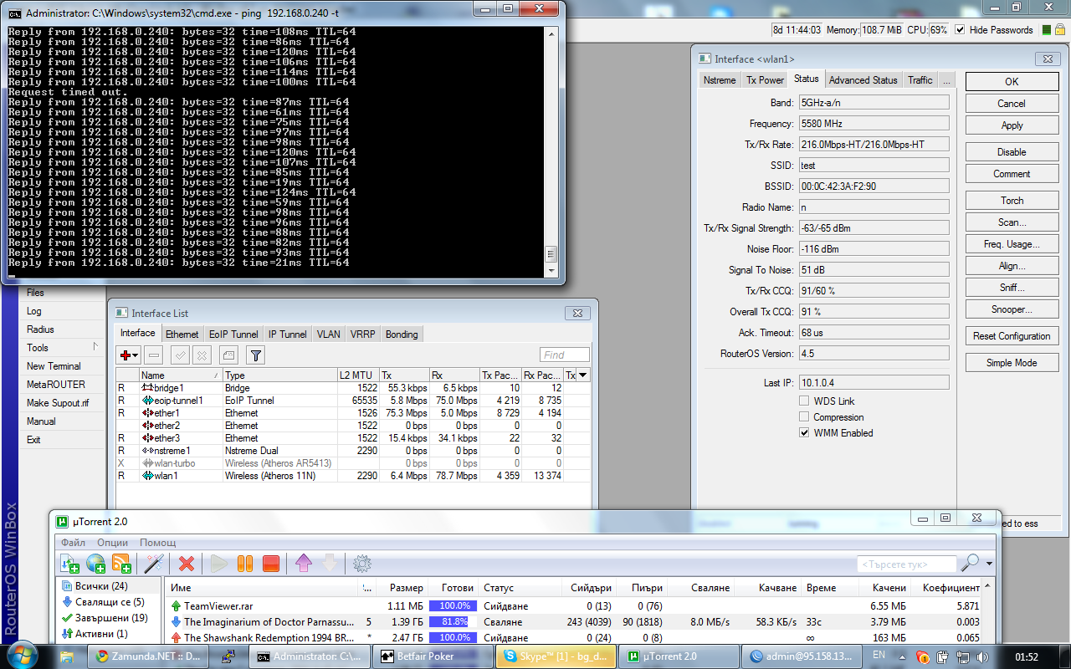Add torrent from URL globe icon
Image resolution: width=1071 pixels, height=669 pixels.
click(x=95, y=564)
